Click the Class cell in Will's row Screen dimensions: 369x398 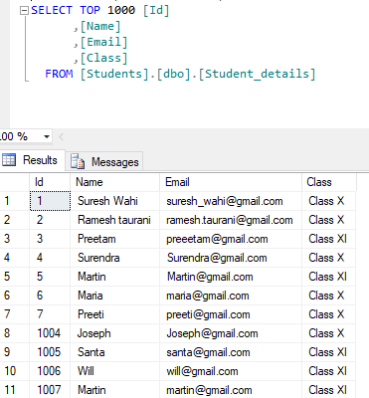(329, 371)
